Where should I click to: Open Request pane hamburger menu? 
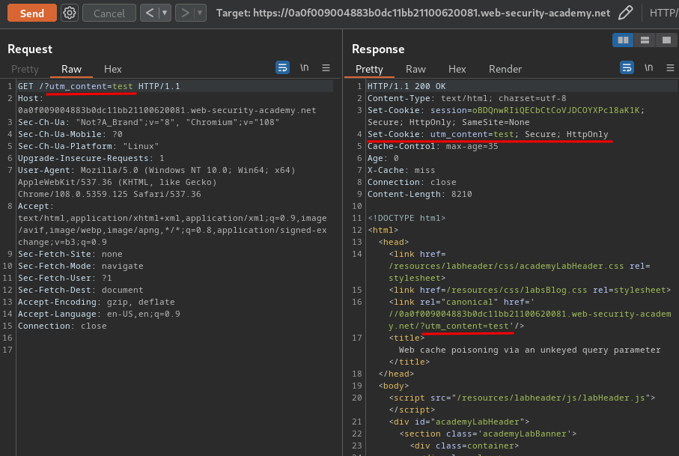click(326, 67)
